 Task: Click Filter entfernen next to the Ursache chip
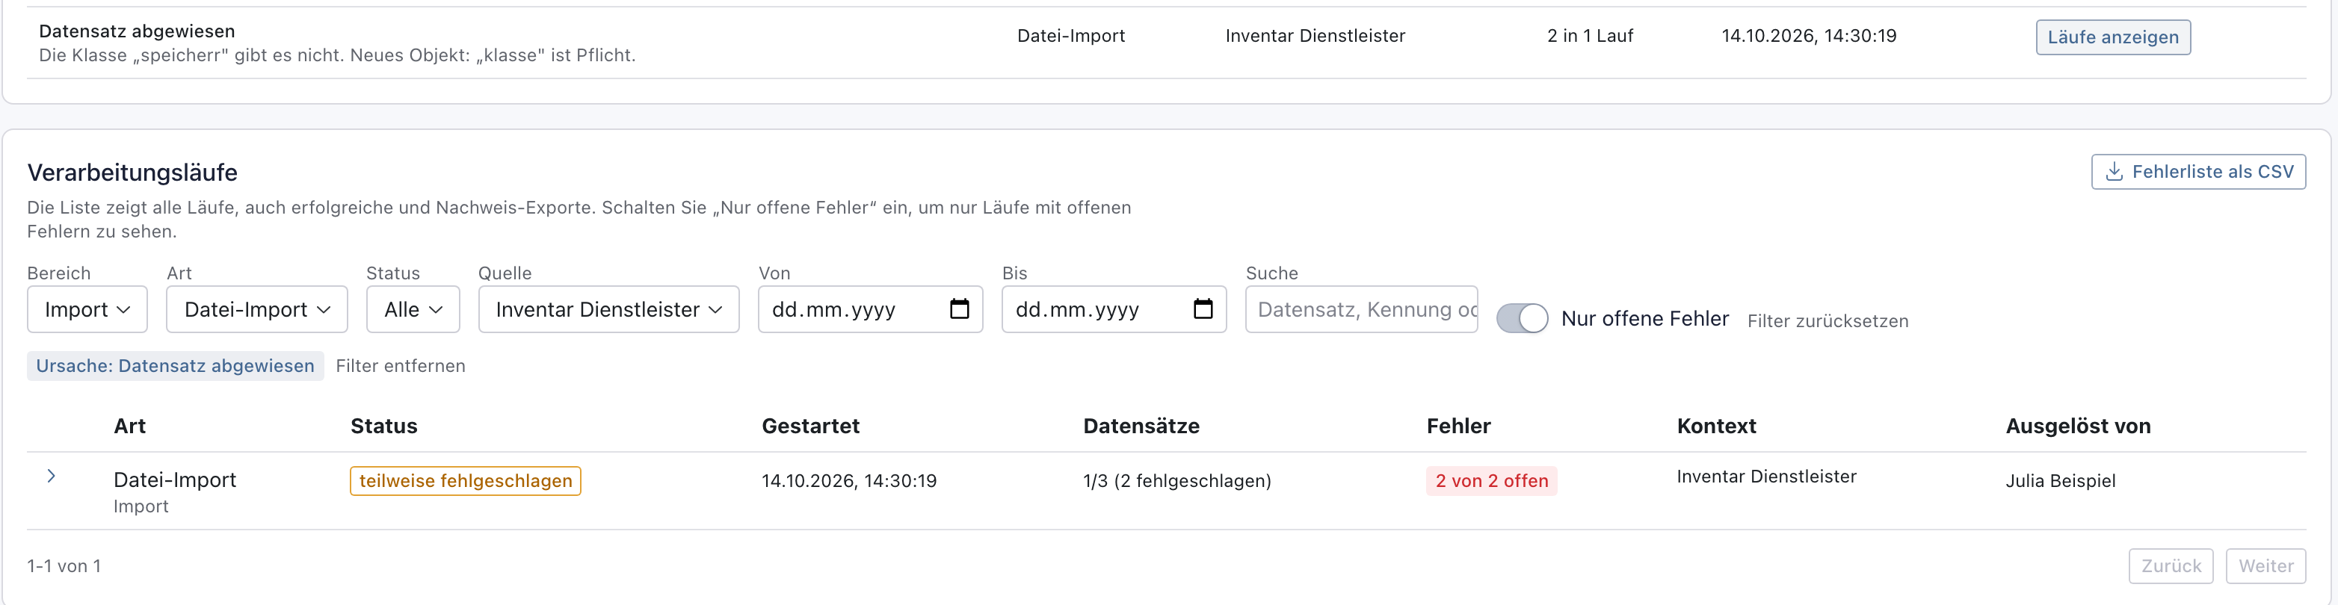click(401, 365)
